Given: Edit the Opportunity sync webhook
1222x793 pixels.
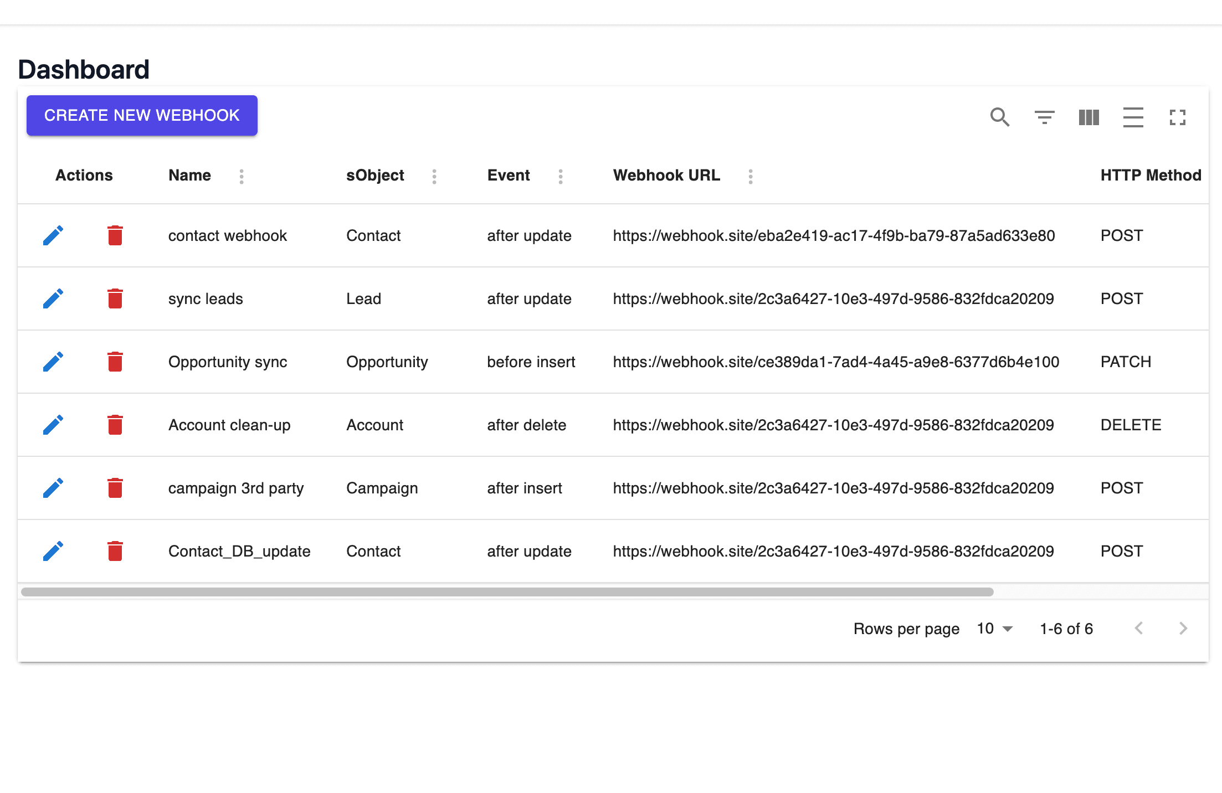Looking at the screenshot, I should coord(53,362).
